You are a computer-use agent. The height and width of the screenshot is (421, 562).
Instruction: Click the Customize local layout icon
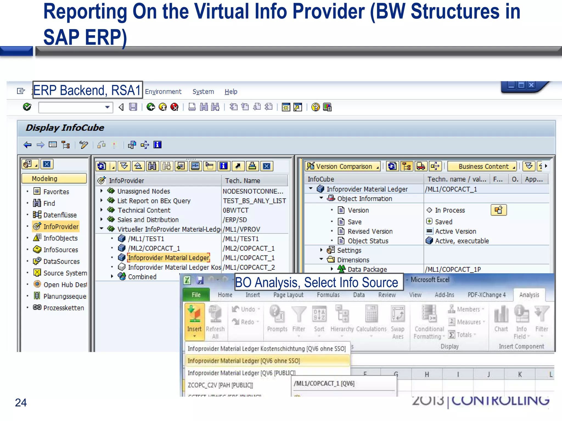pyautogui.click(x=327, y=107)
